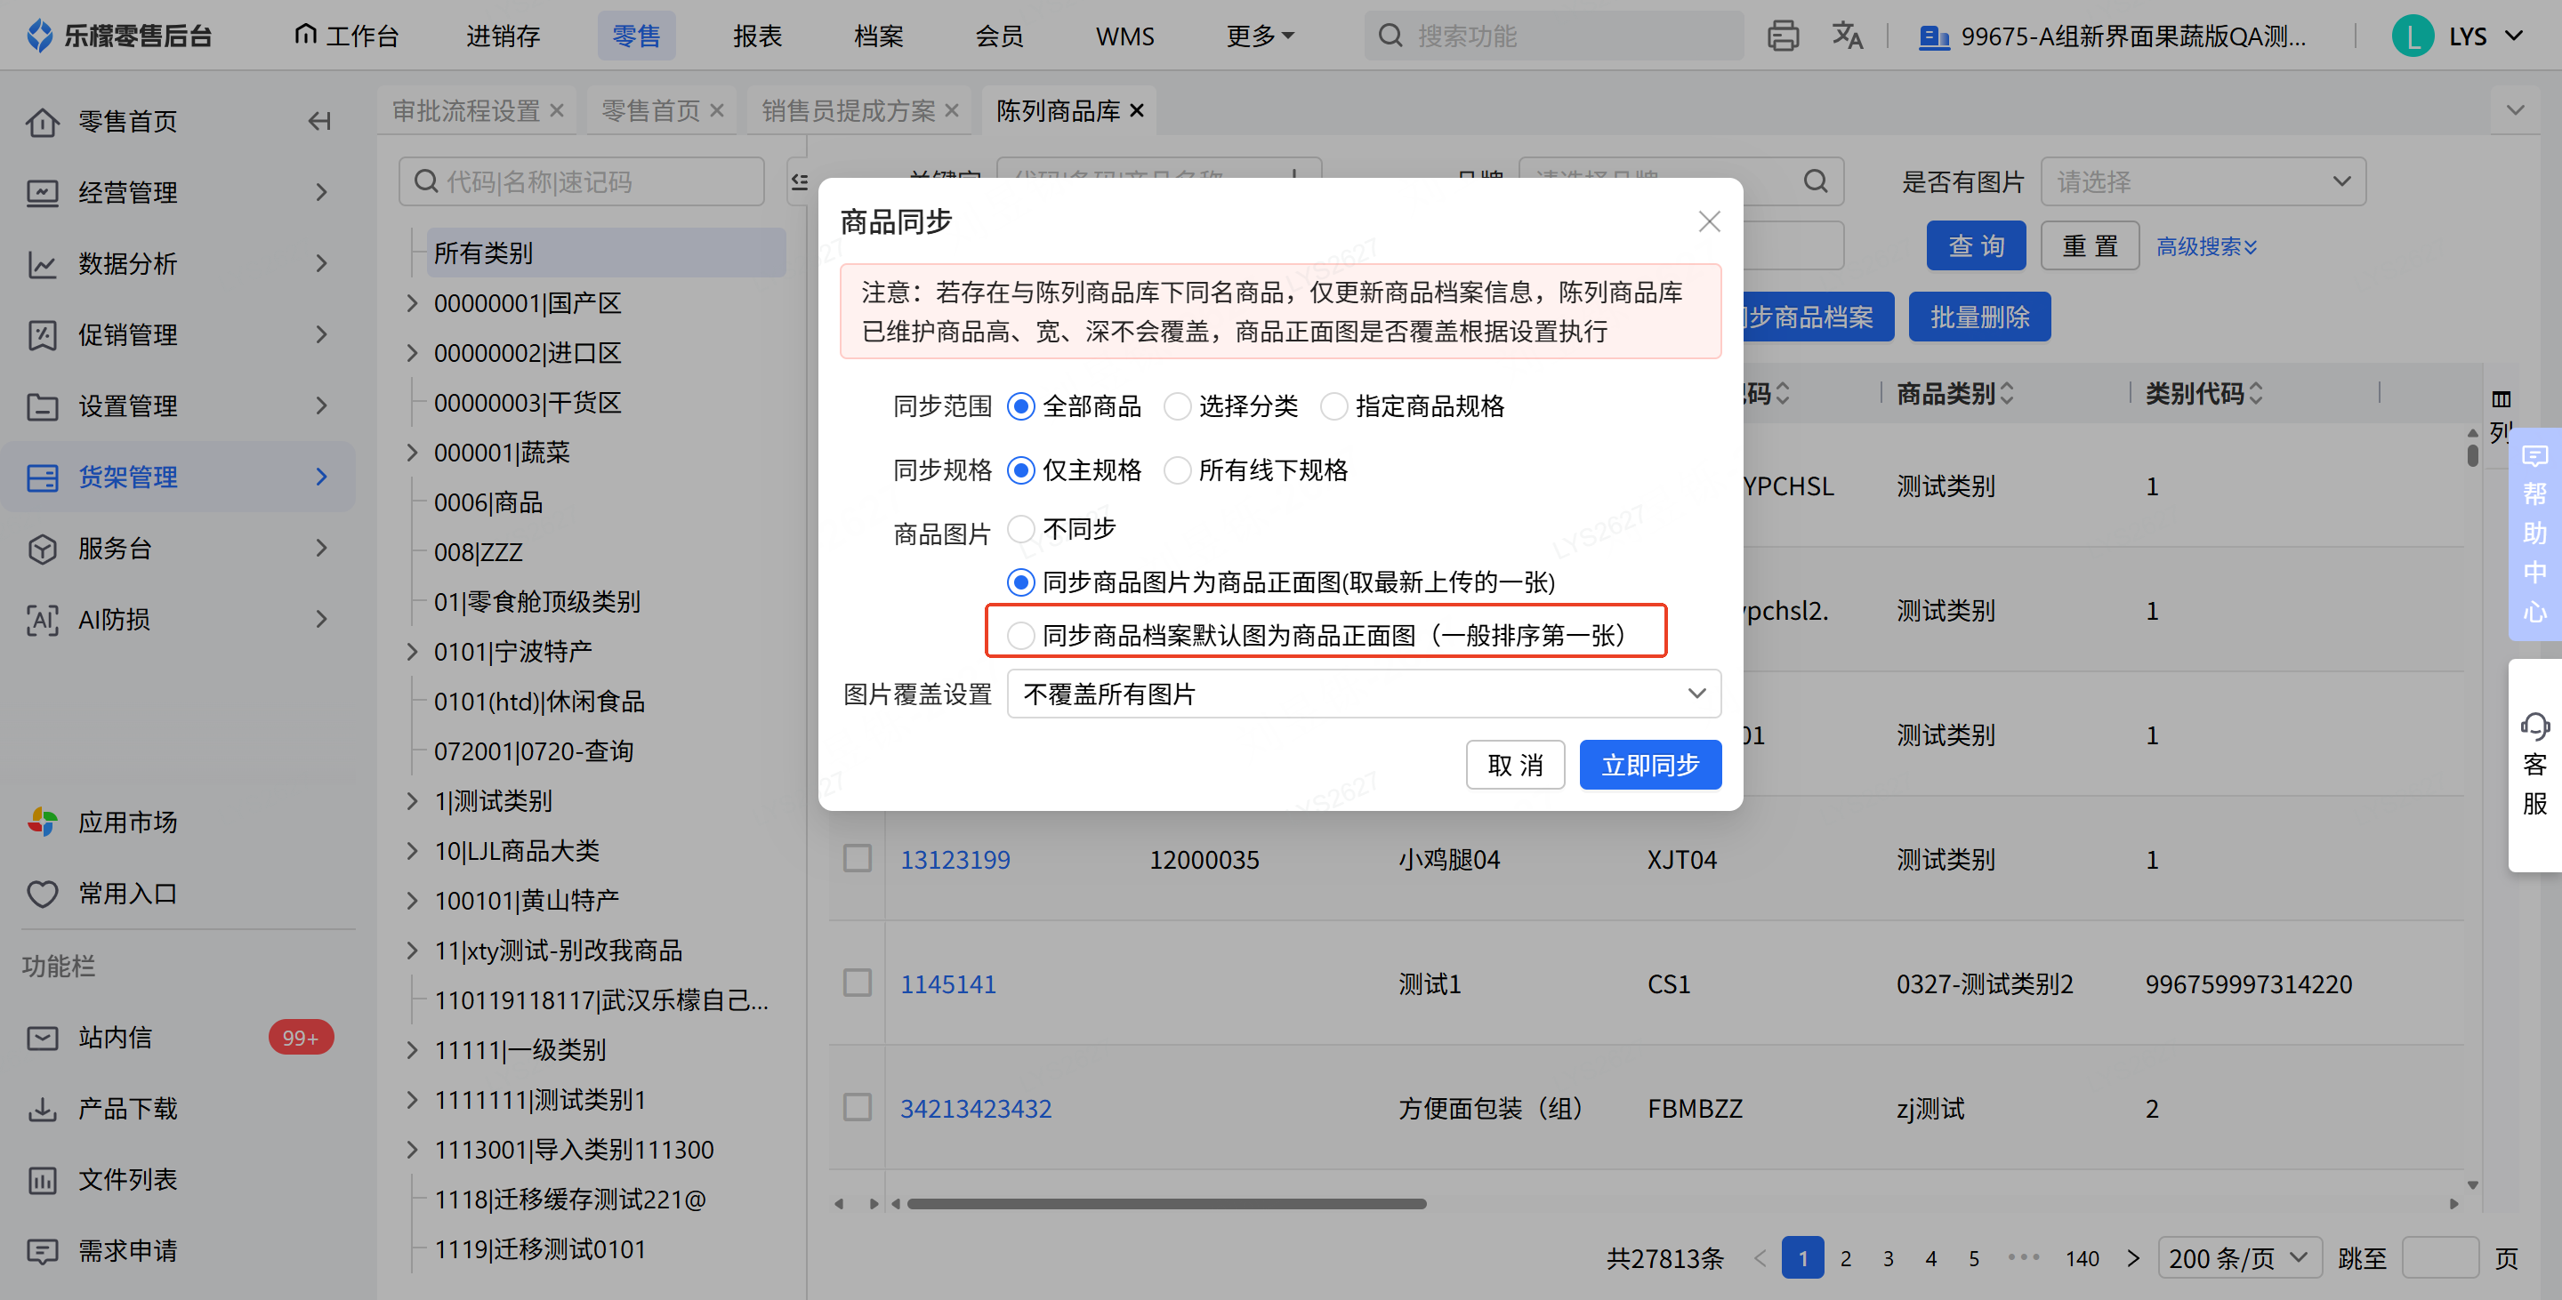
Task: Open the 200 条/页 page size dropdown
Action: point(2239,1258)
